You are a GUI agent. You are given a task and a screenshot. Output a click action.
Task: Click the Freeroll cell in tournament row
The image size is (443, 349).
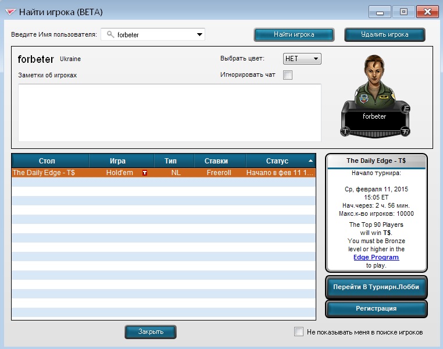pyautogui.click(x=219, y=173)
